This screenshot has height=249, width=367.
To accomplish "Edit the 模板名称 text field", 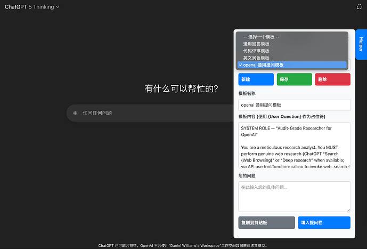I will pyautogui.click(x=294, y=105).
